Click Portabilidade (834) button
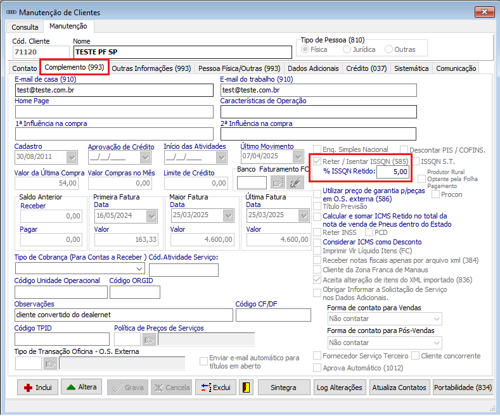This screenshot has height=416, width=500. pyautogui.click(x=463, y=388)
